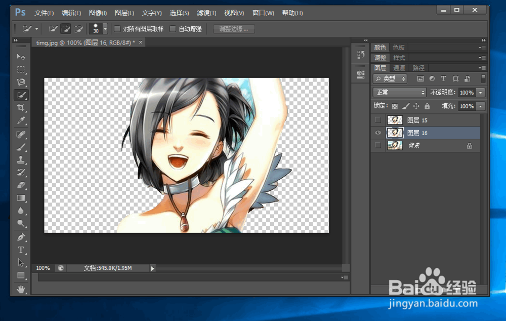This screenshot has height=321, width=506.
Task: Select the Horizontal Type tool
Action: (21, 250)
